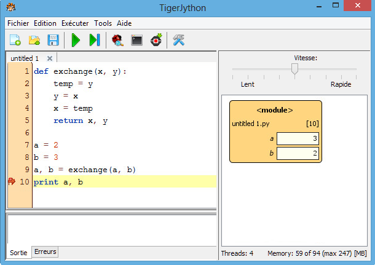Click the Open file folder icon
The height and width of the screenshot is (265, 375).
(34, 41)
